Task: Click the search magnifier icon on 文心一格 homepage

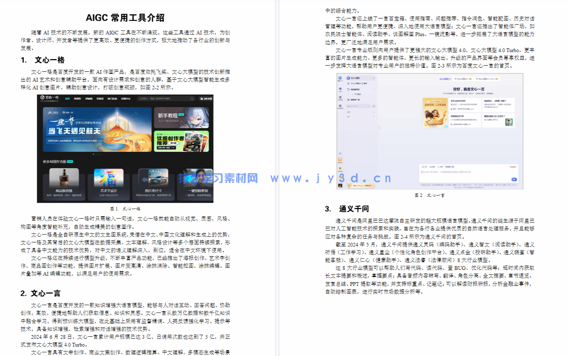Action: click(192, 98)
